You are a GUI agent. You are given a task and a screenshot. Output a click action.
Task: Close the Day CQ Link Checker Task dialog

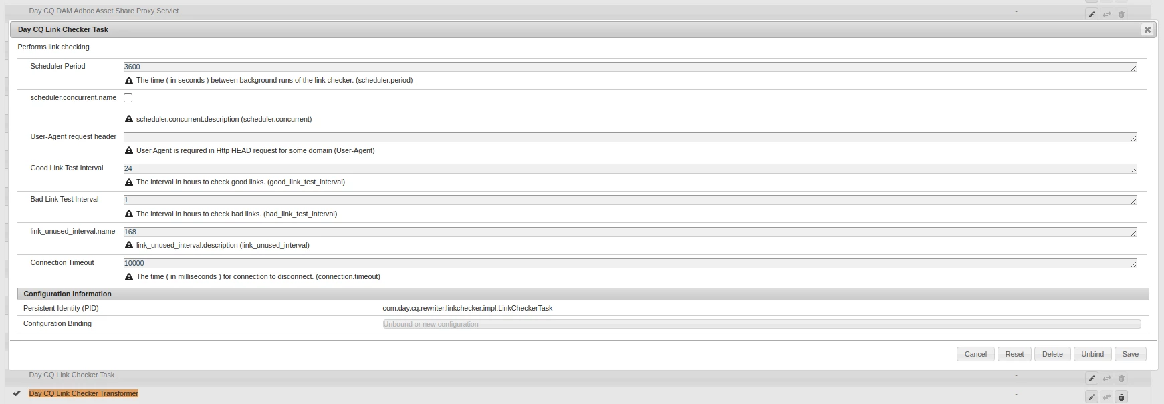[x=1147, y=29]
